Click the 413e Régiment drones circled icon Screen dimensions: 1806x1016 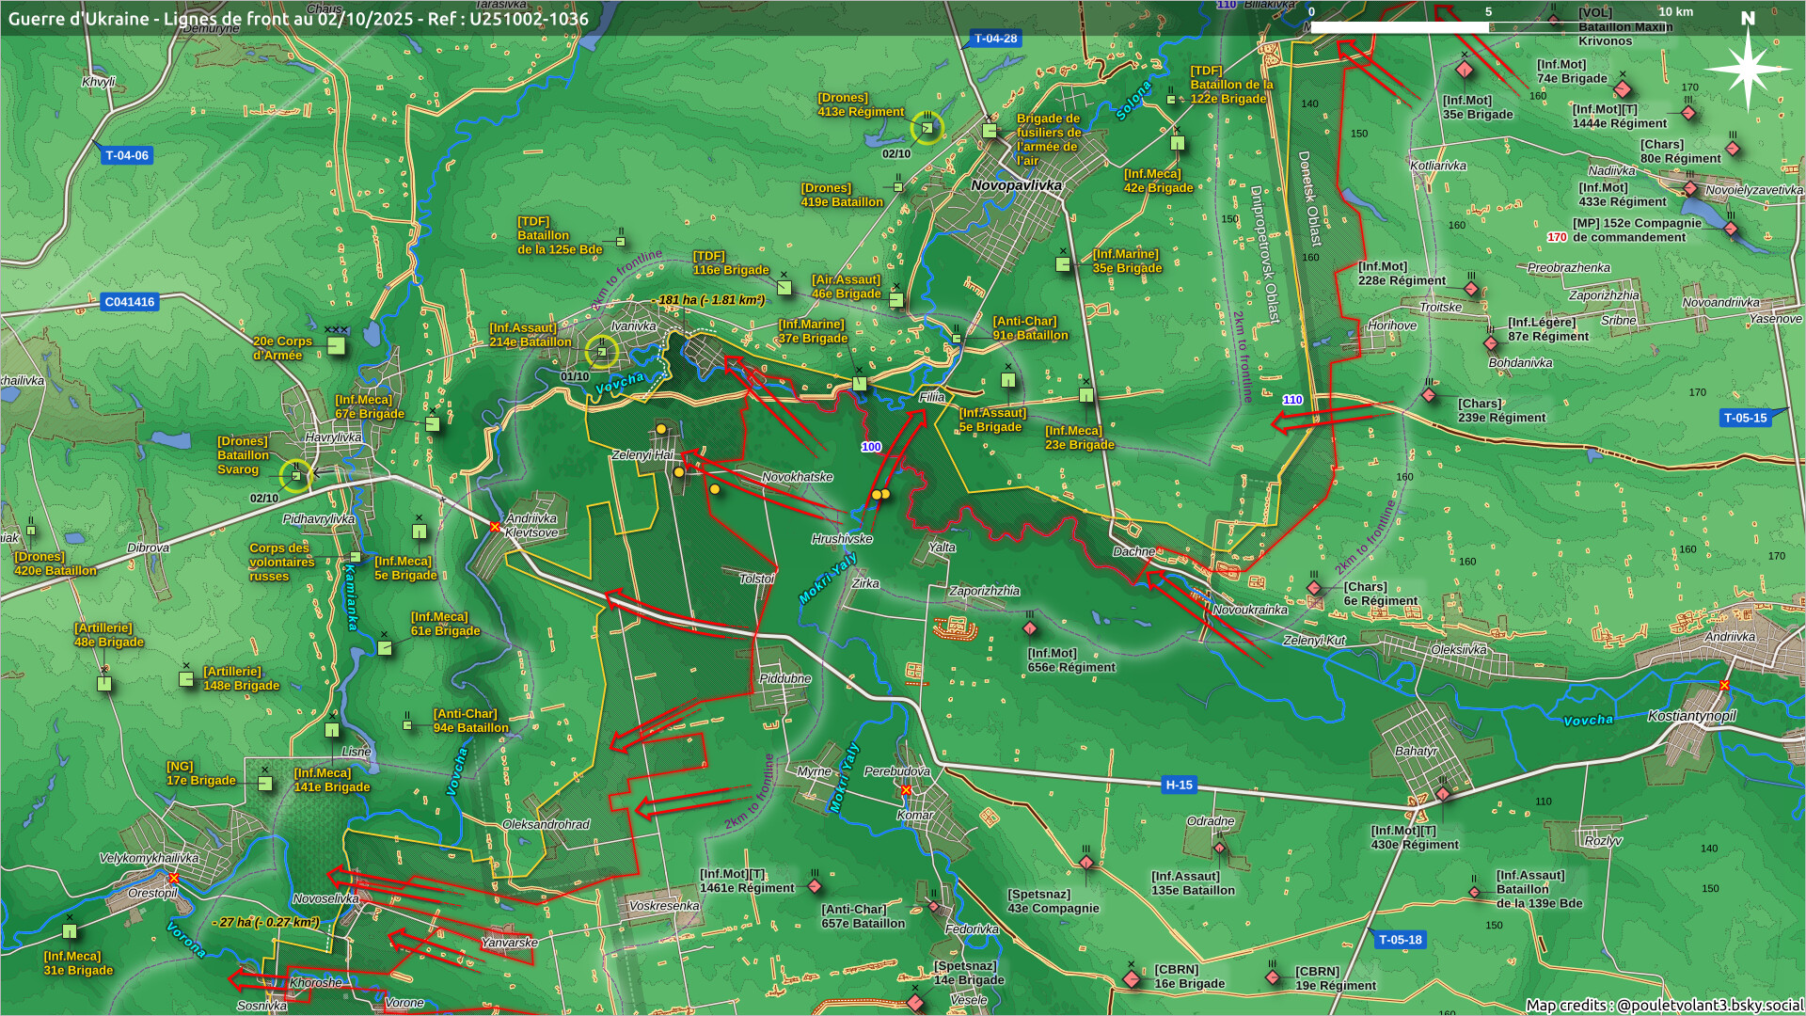[927, 128]
